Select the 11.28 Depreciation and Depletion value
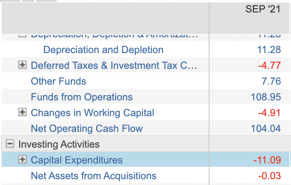The width and height of the screenshot is (291, 185). (x=269, y=50)
